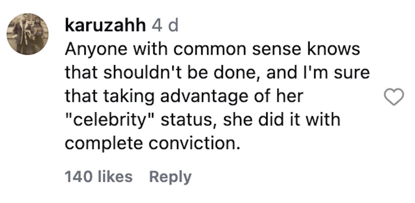Viewport: 415px width, 203px height.
Task: Click the words "and I'm sure"
Action: [x=319, y=73]
